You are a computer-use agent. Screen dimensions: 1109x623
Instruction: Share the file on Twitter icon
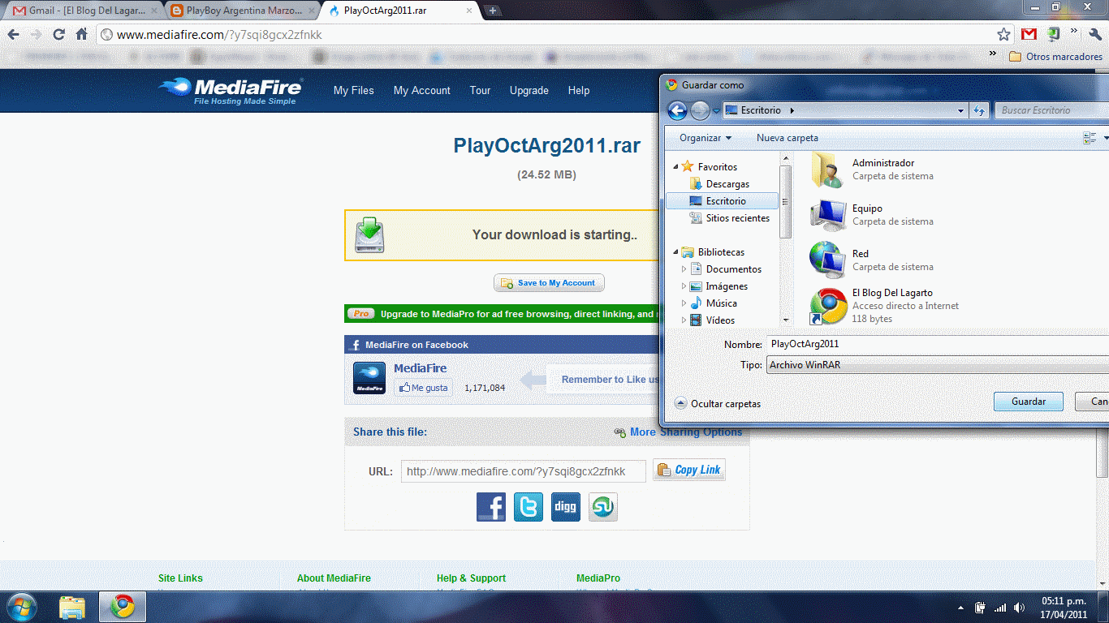[x=529, y=507]
